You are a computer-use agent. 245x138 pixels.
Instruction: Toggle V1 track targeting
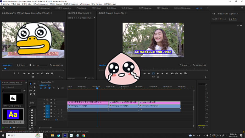(47, 106)
